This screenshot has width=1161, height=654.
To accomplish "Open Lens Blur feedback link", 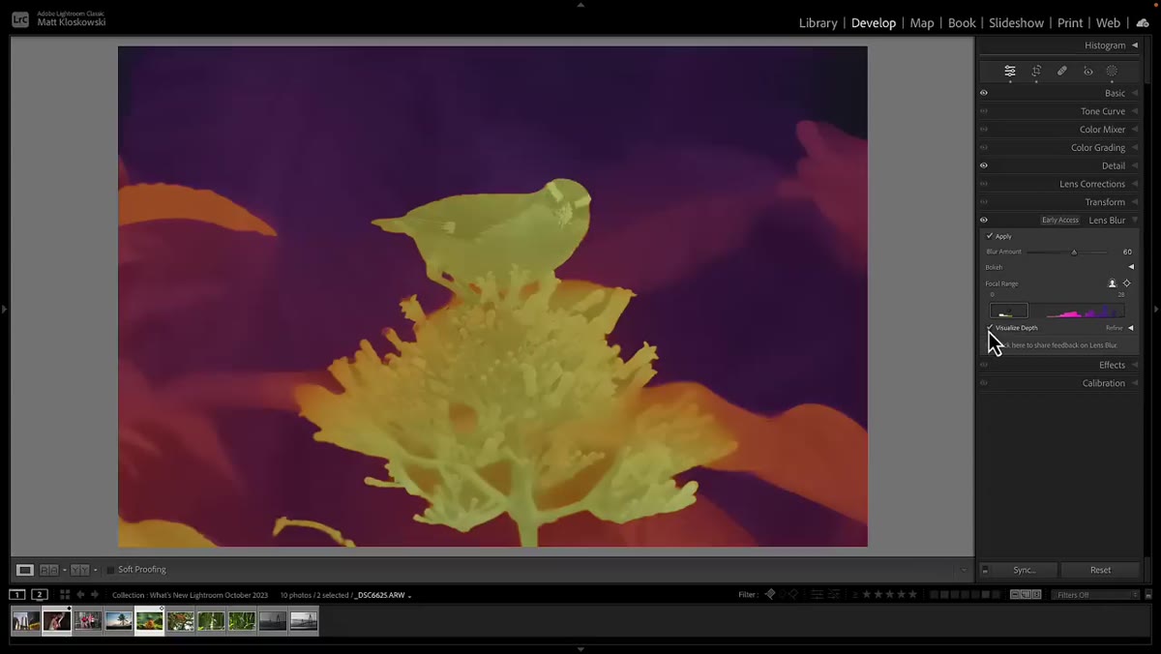I will point(1057,345).
